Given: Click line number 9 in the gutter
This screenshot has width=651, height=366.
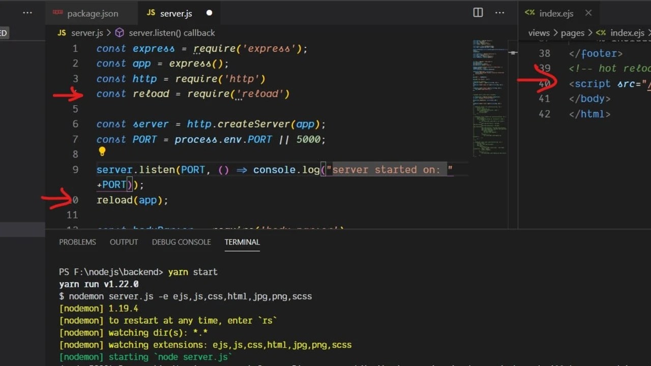Looking at the screenshot, I should (75, 169).
